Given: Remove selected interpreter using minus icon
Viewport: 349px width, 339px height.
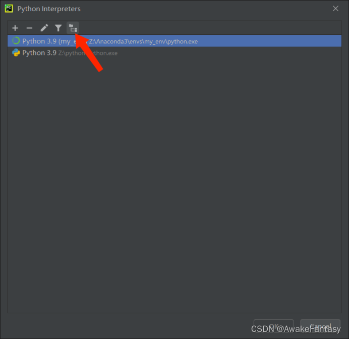Looking at the screenshot, I should (x=29, y=28).
